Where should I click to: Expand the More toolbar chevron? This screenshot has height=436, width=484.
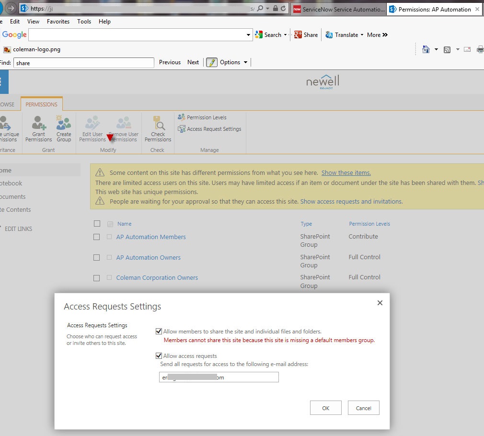coord(385,35)
